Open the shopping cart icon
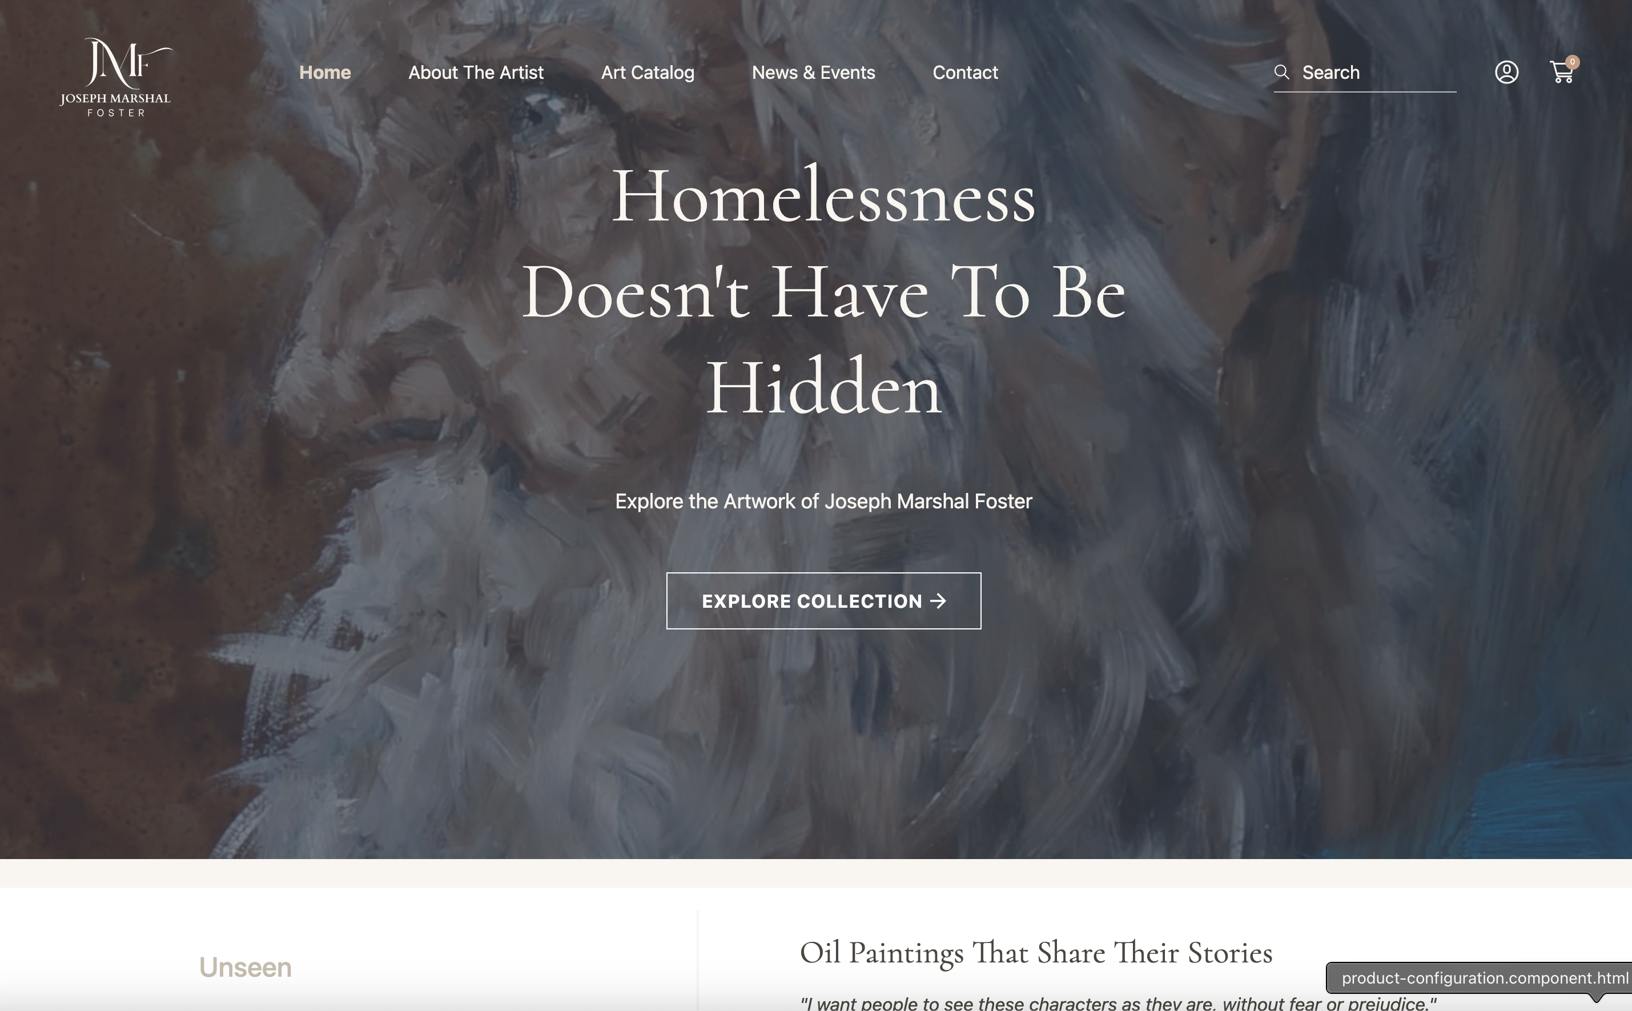This screenshot has width=1632, height=1011. pos(1561,72)
